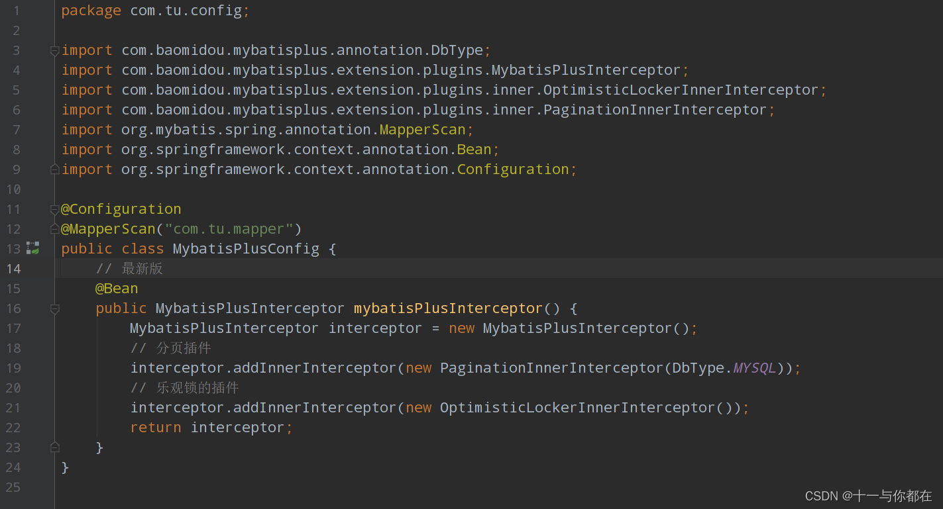
Task: Click line number 14 in the gutter
Action: (x=13, y=269)
